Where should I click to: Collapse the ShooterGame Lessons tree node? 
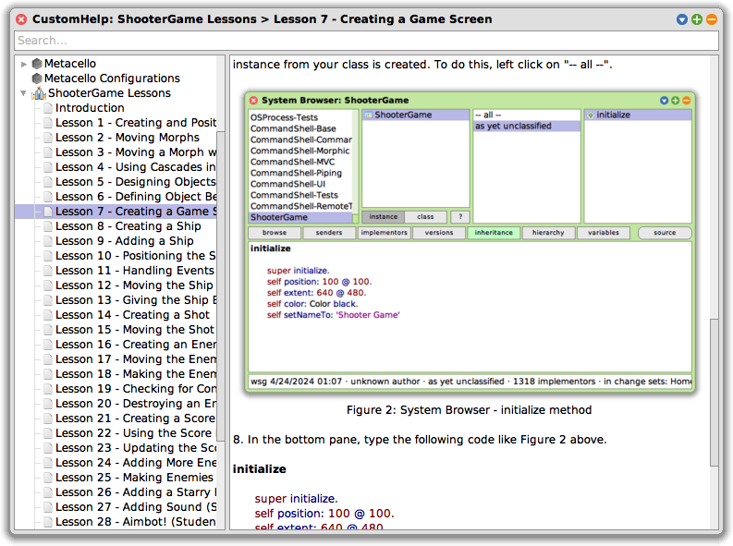(23, 93)
